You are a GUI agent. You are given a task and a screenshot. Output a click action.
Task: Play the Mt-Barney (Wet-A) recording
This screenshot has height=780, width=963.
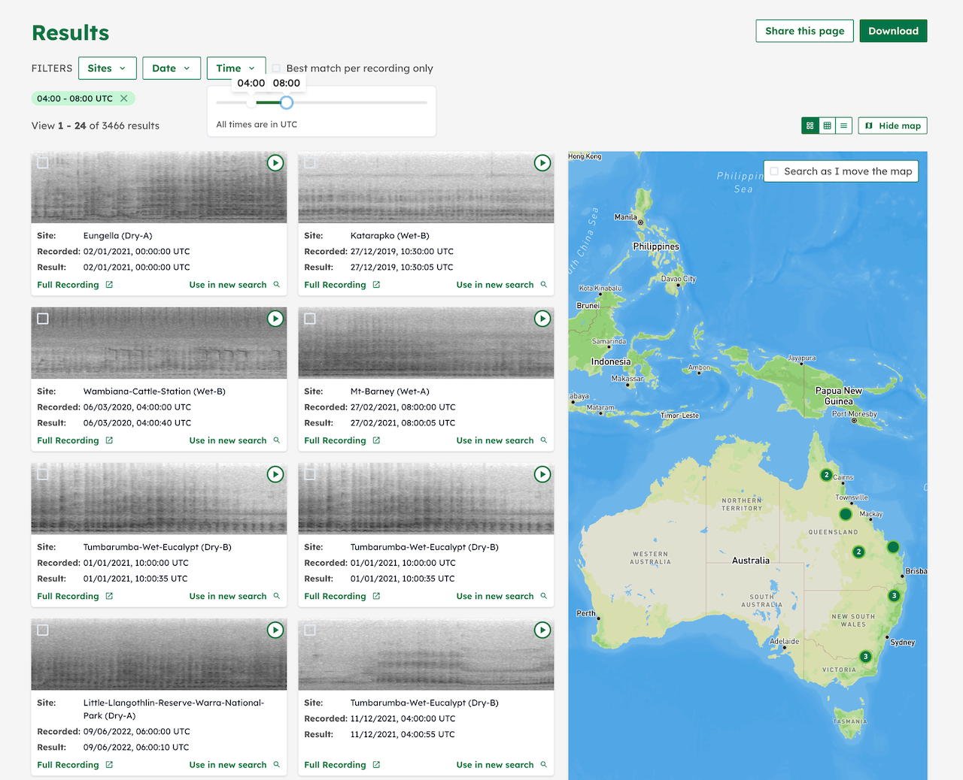[542, 319]
